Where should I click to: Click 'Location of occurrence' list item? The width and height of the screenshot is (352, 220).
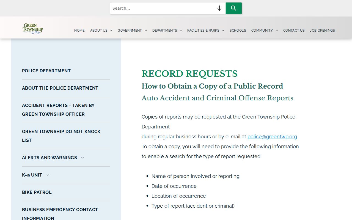tap(179, 196)
